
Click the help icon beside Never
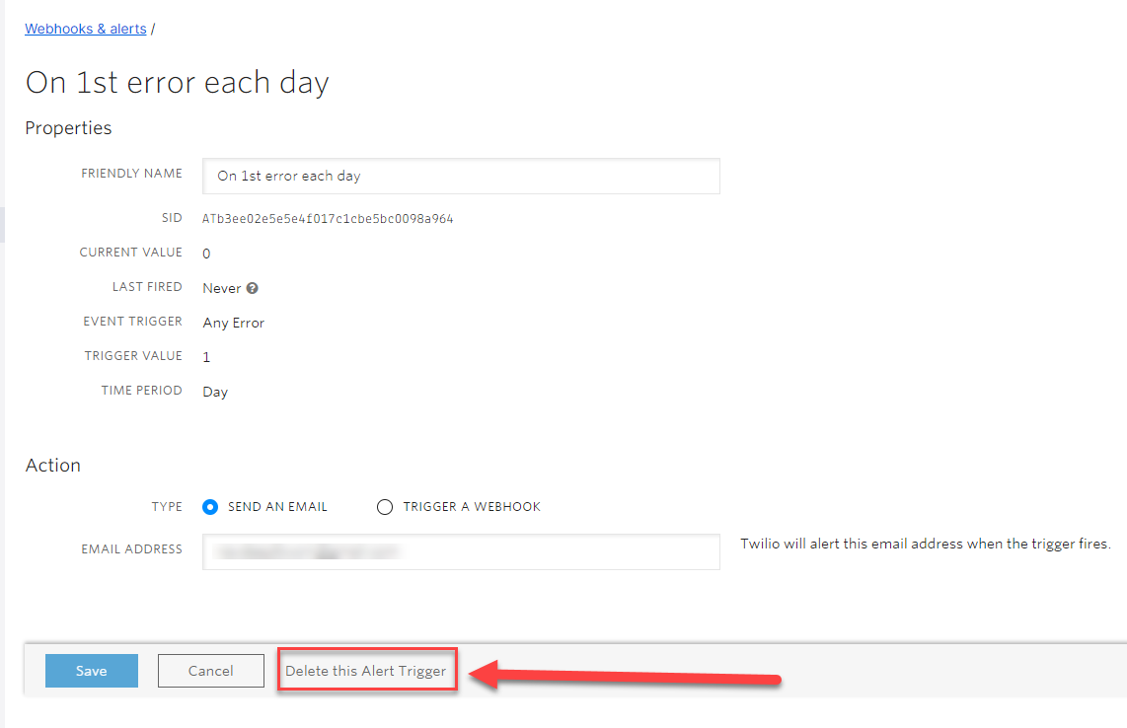(x=253, y=288)
